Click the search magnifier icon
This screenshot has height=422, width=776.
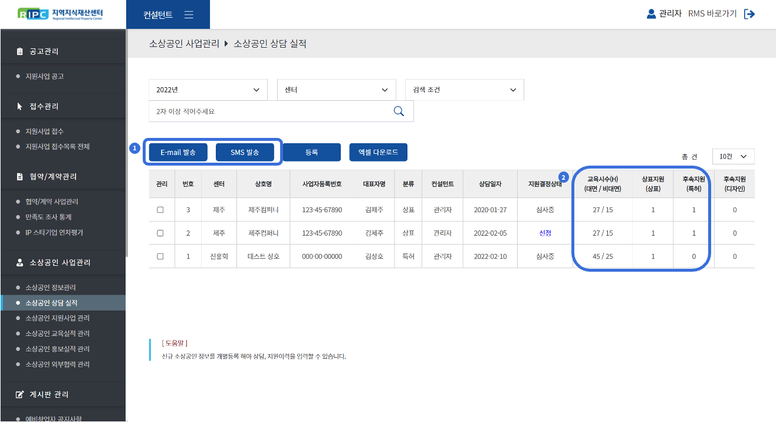[x=399, y=111]
